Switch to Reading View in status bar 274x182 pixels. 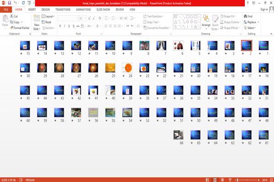click(222, 180)
